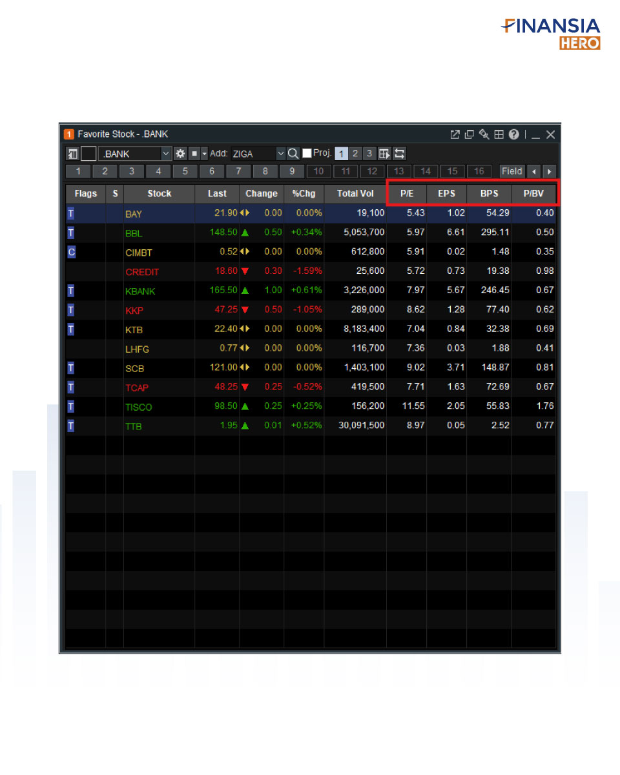Image resolution: width=620 pixels, height=775 pixels.
Task: Click the T flag on SCB row
Action: click(71, 367)
